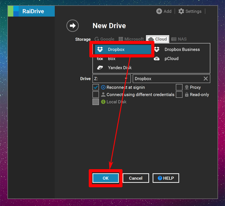Click the Storage label
This screenshot has height=206, width=225.
pyautogui.click(x=83, y=39)
